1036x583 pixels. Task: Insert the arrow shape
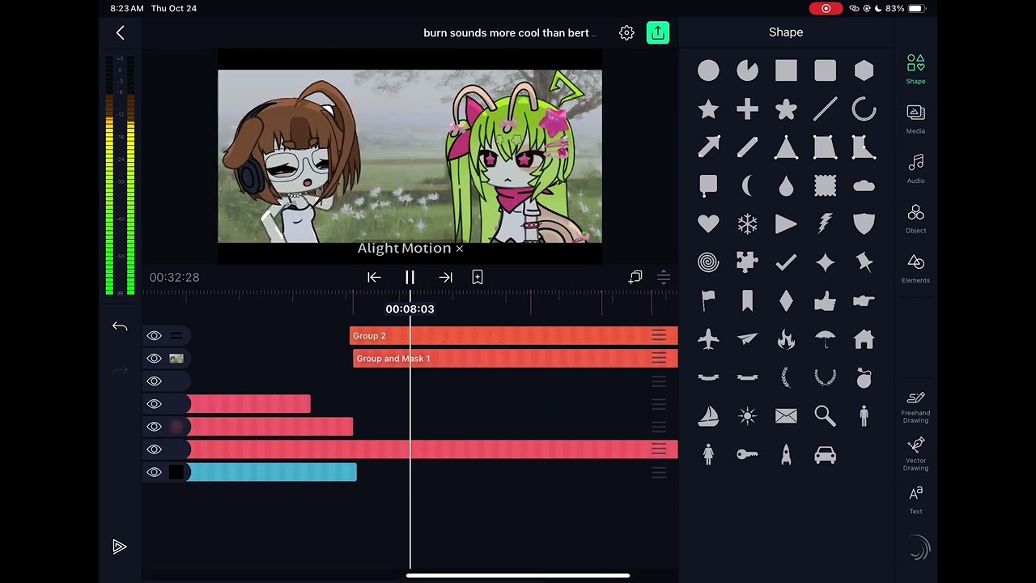pos(708,147)
